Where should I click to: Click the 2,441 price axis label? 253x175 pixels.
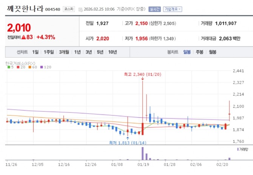pos(238,71)
